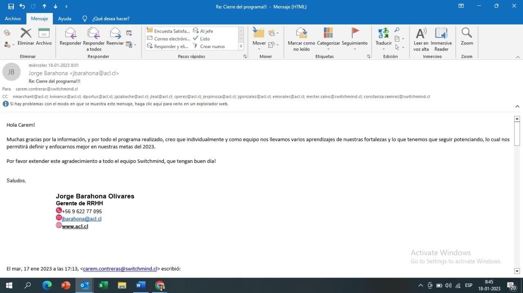Screen dimensions: 523x293
Task: Open the www.acl.cl website link
Action: click(75, 227)
